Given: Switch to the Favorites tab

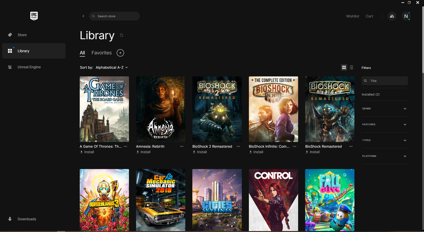Looking at the screenshot, I should pyautogui.click(x=102, y=53).
